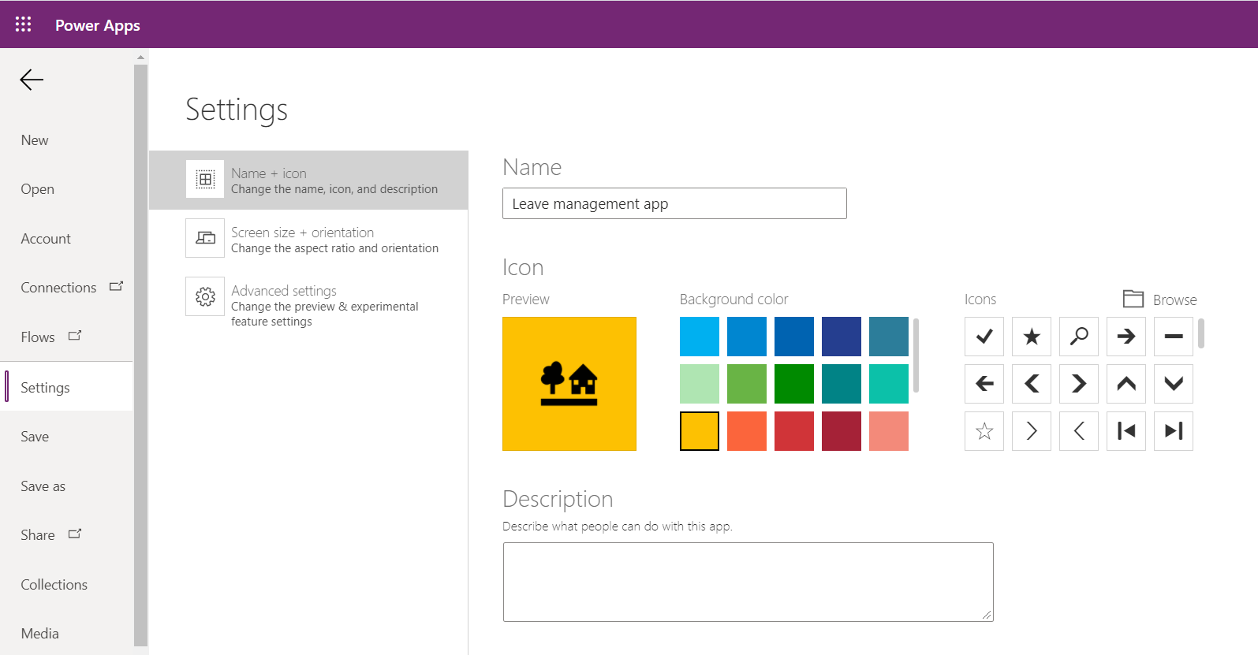Select the chevron down icon
This screenshot has width=1258, height=655.
pos(1173,384)
